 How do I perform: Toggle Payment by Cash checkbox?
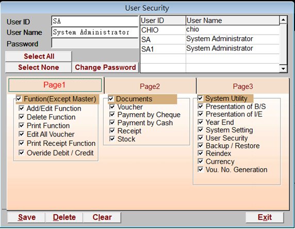pos(112,123)
